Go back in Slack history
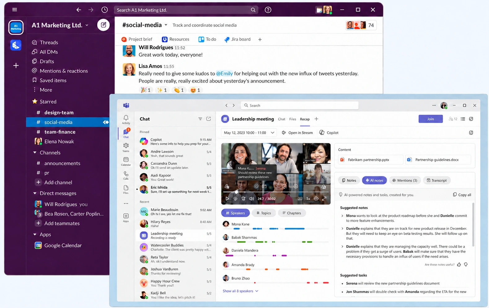Image resolution: width=489 pixels, height=308 pixels. click(79, 10)
